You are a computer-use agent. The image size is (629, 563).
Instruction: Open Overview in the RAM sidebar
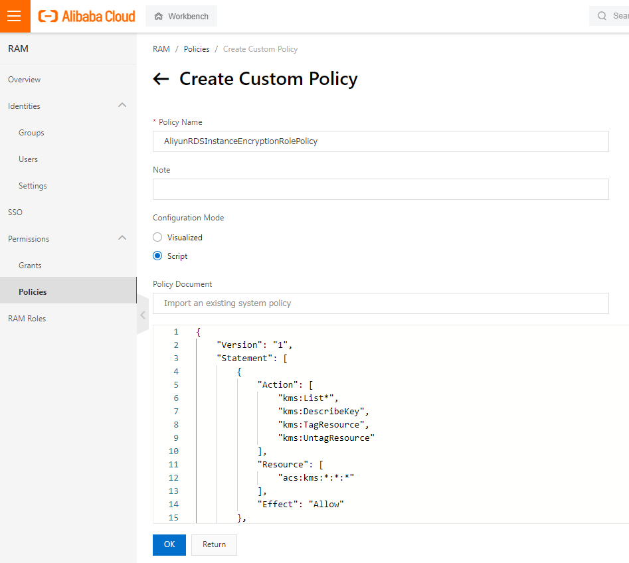[x=24, y=80]
